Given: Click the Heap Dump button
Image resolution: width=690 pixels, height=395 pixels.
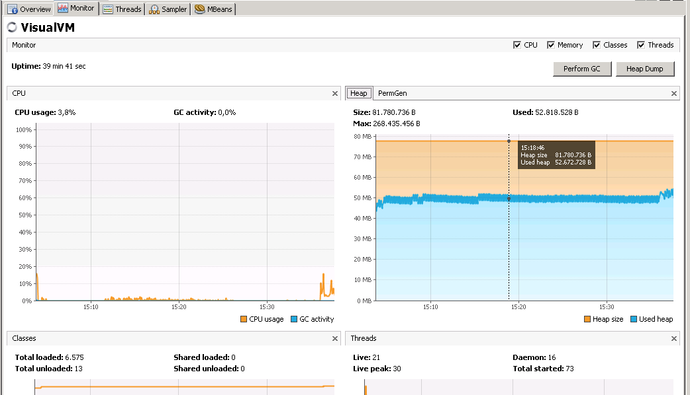Looking at the screenshot, I should coord(645,69).
